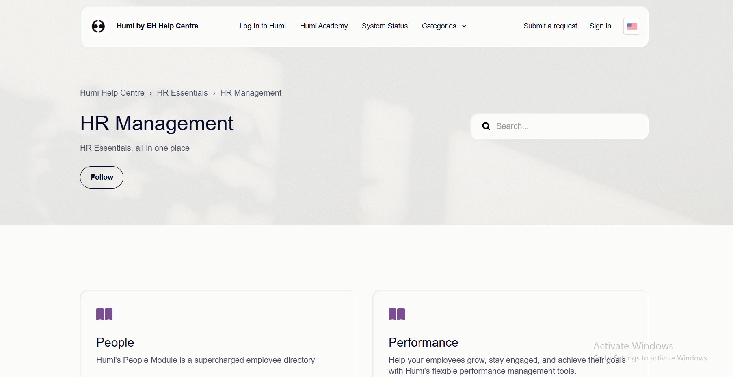Screen dimensions: 733x377
Task: Open Log In to Humi
Action: 263,26
